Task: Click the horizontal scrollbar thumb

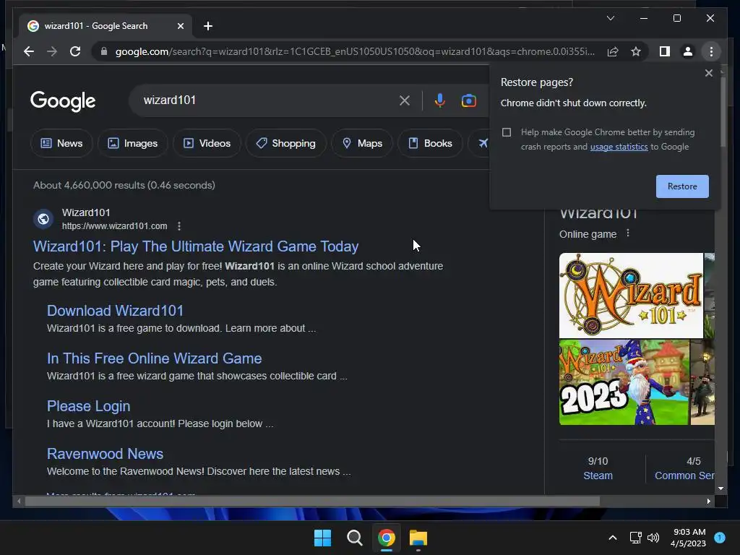Action: pyautogui.click(x=312, y=502)
